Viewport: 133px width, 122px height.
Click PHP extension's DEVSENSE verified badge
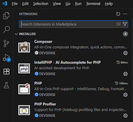click(37, 94)
